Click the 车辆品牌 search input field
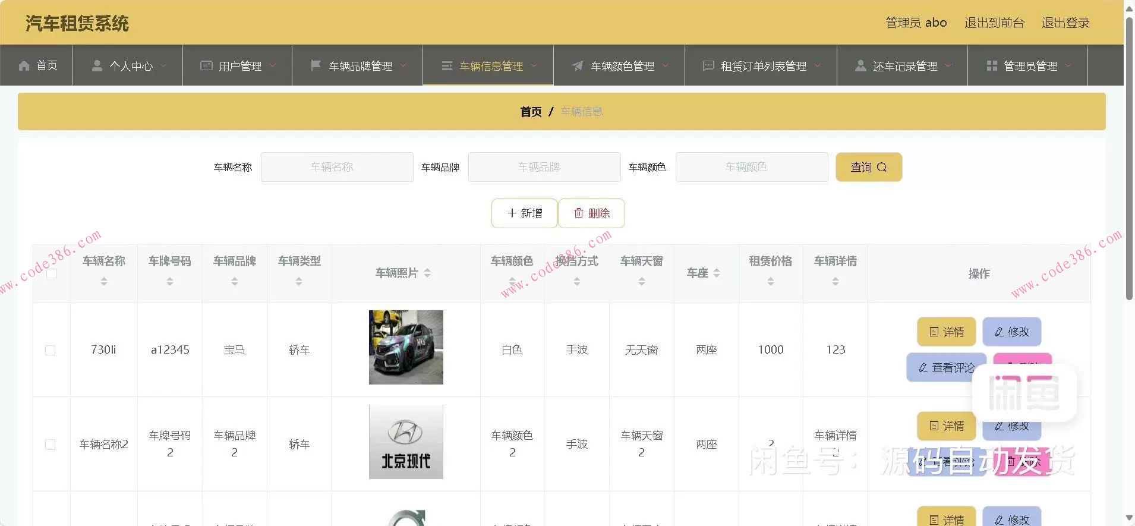The height and width of the screenshot is (526, 1135). click(544, 167)
